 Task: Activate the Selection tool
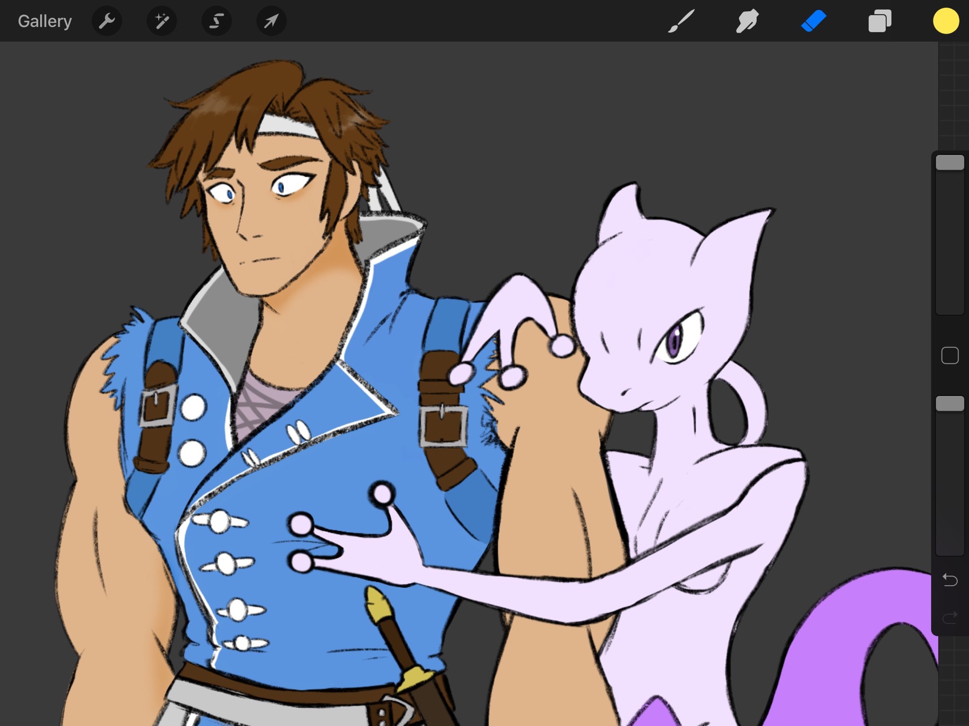coord(217,21)
